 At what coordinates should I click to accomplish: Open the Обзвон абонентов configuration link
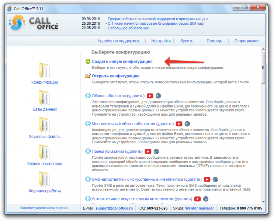click(108, 96)
